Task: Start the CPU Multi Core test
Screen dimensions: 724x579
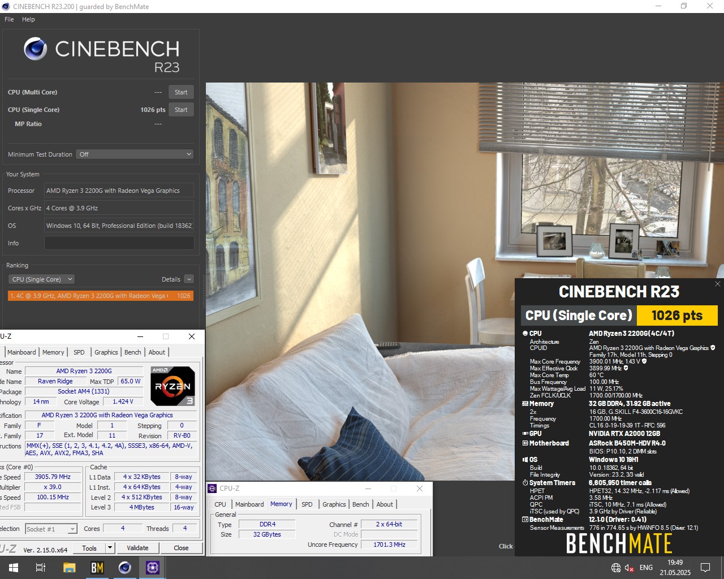Action: click(181, 92)
